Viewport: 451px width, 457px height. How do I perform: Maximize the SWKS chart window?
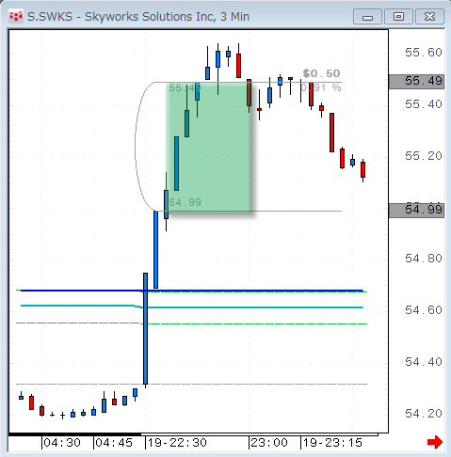point(398,17)
